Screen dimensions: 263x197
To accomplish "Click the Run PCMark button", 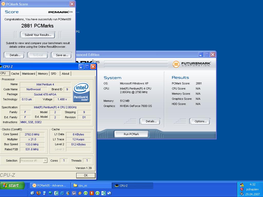I will (131, 134).
